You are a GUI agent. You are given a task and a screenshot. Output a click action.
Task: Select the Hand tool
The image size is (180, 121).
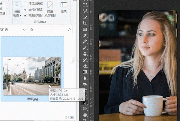pyautogui.click(x=85, y=115)
